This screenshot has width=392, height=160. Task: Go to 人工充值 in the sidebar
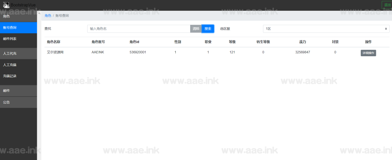(x=18, y=65)
